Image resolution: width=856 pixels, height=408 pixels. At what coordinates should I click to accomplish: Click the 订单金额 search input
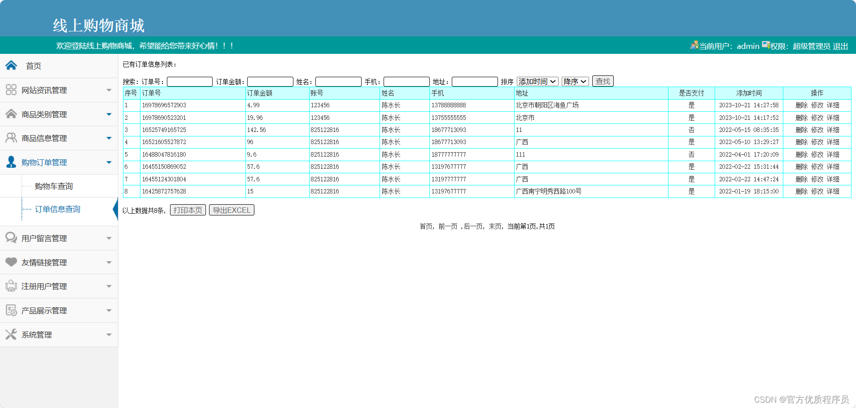pyautogui.click(x=270, y=82)
